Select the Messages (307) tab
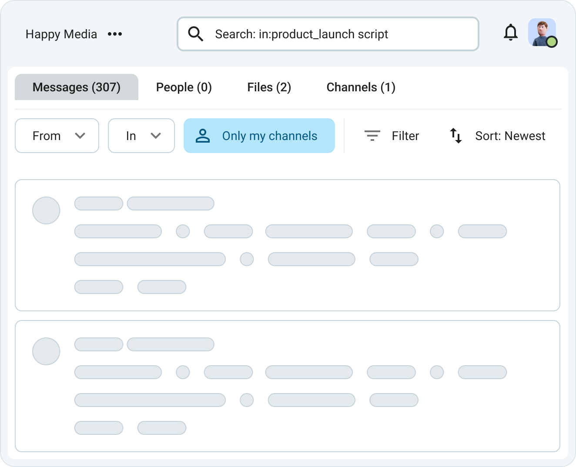The width and height of the screenshot is (576, 467). 77,87
